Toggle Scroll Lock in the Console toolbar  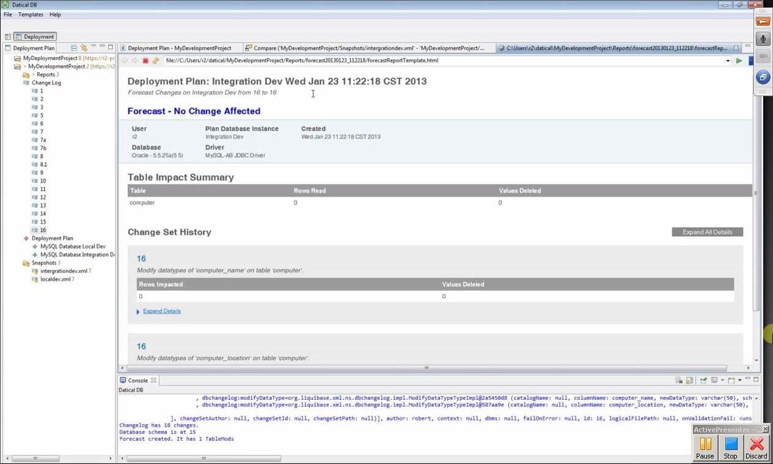[689, 380]
